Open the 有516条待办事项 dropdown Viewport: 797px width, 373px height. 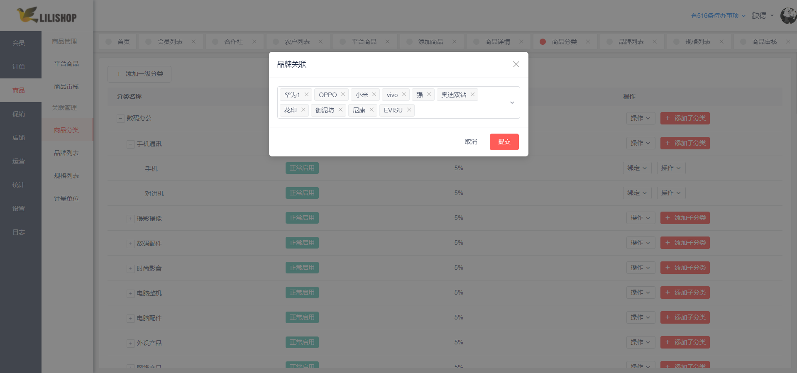718,16
